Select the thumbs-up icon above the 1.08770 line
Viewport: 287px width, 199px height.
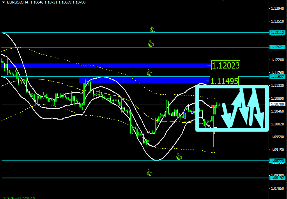coord(179,157)
